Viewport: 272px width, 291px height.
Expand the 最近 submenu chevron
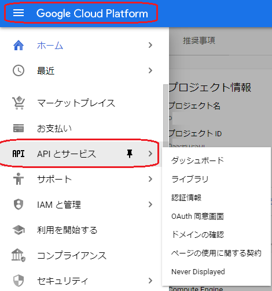(x=150, y=70)
